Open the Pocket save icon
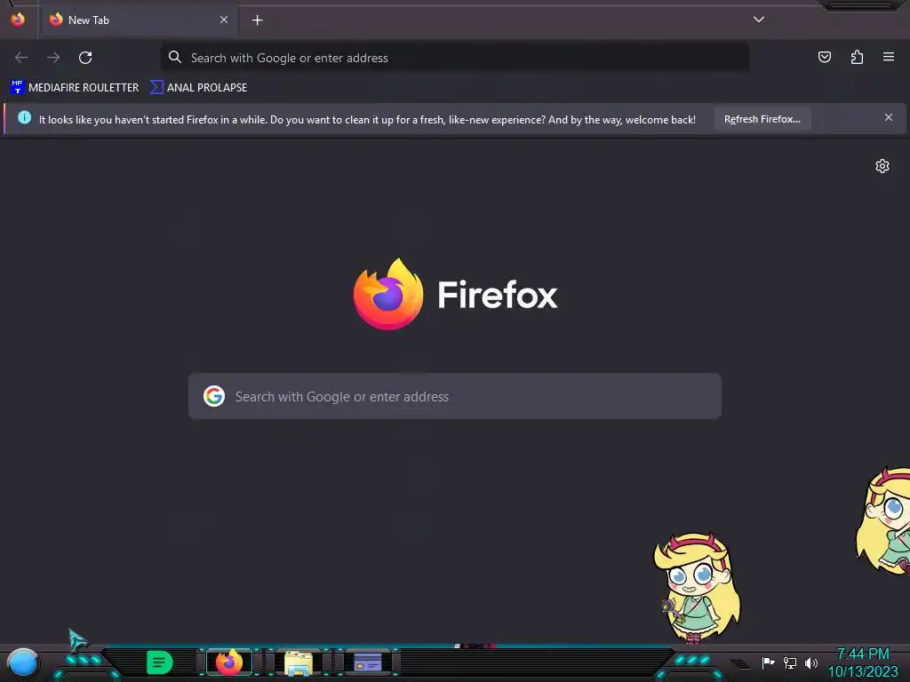Image resolution: width=910 pixels, height=682 pixels. (x=824, y=57)
